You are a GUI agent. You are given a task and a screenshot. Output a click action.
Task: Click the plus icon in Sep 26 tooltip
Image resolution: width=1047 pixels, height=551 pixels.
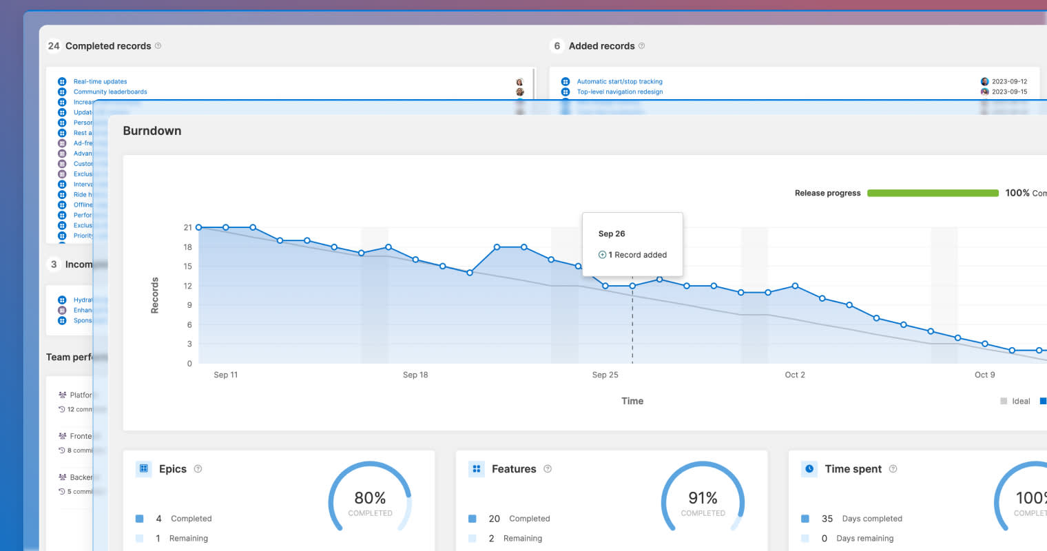[x=602, y=255]
